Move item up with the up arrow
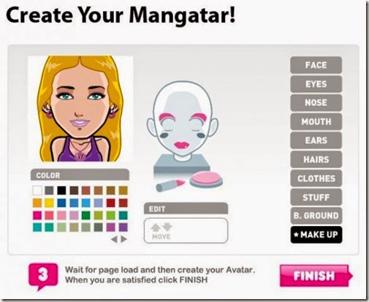This screenshot has height=302, width=369. (155, 227)
